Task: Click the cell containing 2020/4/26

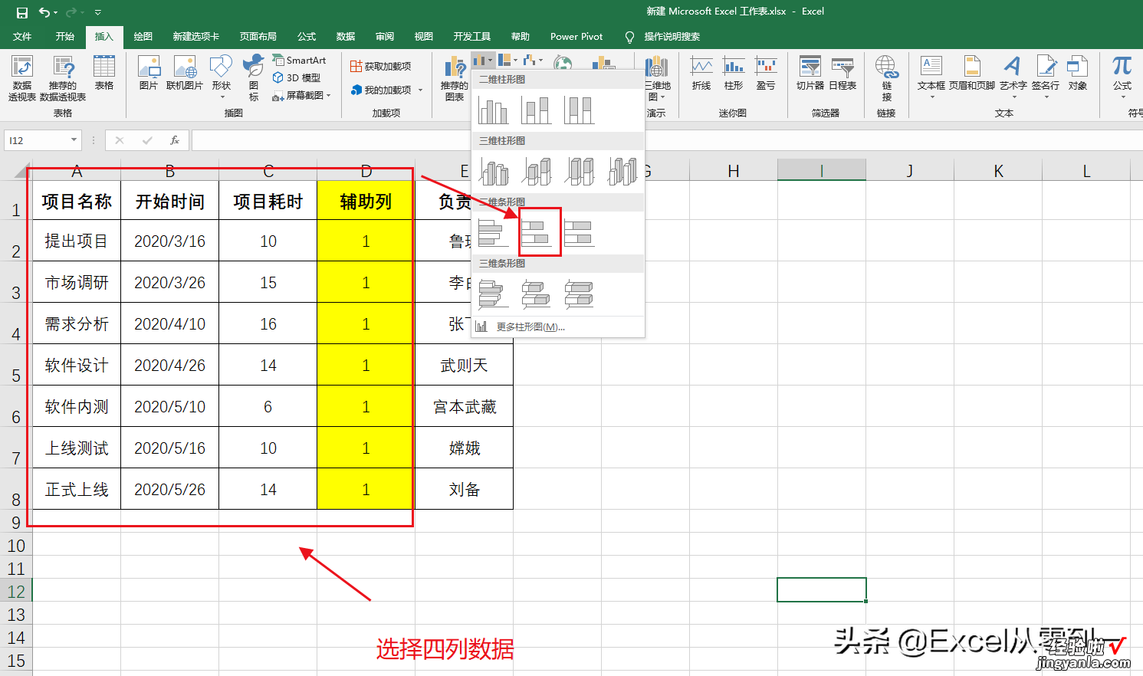Action: tap(170, 365)
